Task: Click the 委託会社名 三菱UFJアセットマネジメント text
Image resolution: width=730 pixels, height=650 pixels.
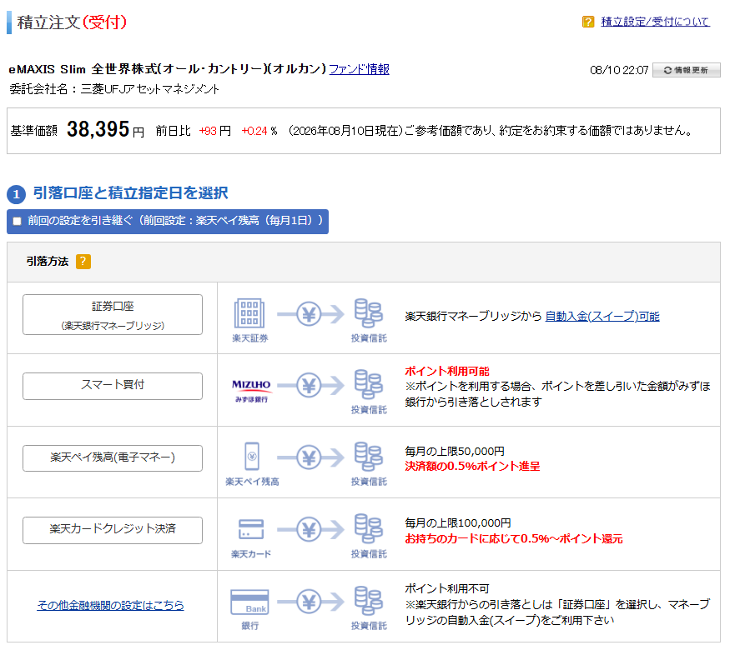Action: (x=114, y=89)
